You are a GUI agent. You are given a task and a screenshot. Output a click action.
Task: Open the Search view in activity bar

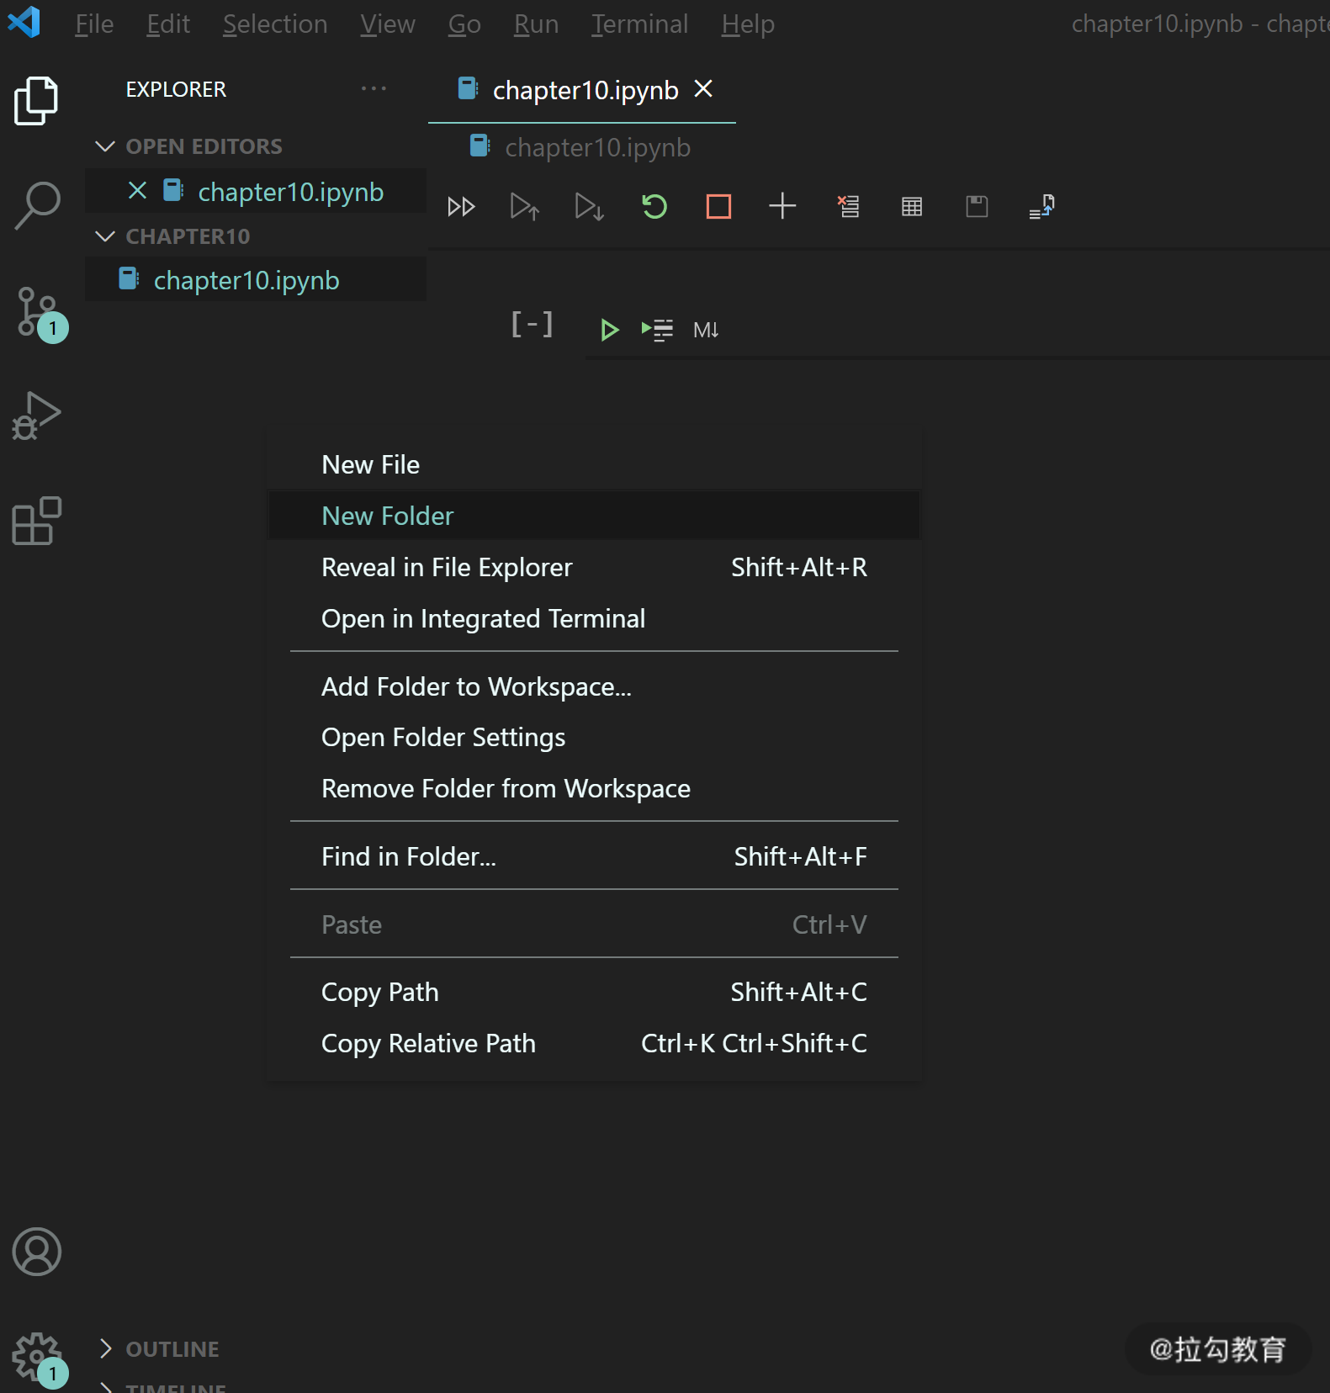[x=36, y=205]
